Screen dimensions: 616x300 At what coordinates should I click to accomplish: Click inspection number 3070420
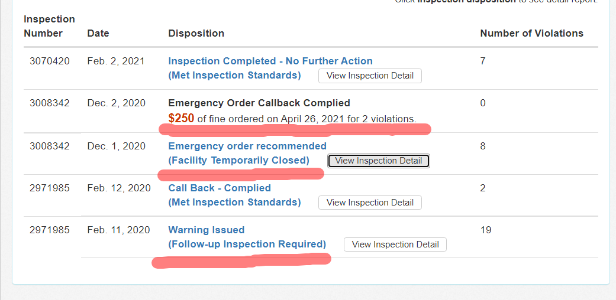tap(50, 61)
